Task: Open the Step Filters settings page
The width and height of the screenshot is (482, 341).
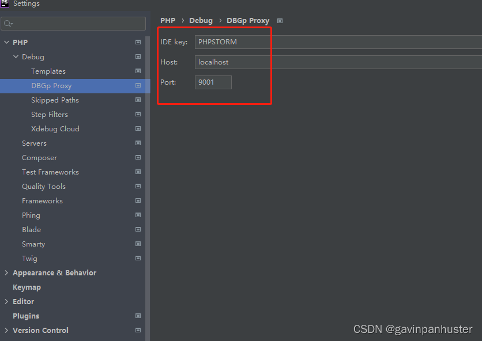Action: point(50,115)
